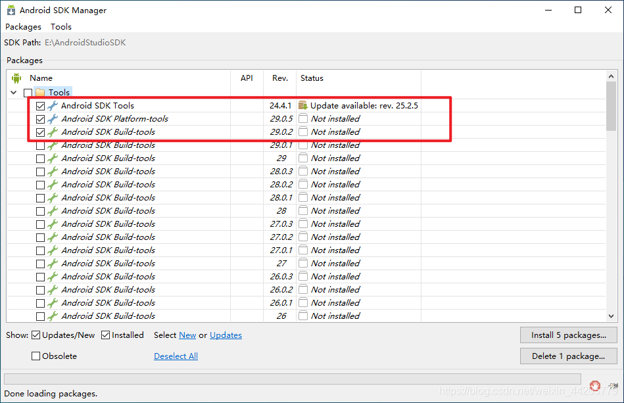
Task: Uncheck the Android SDK Tools checkbox
Action: (x=40, y=107)
